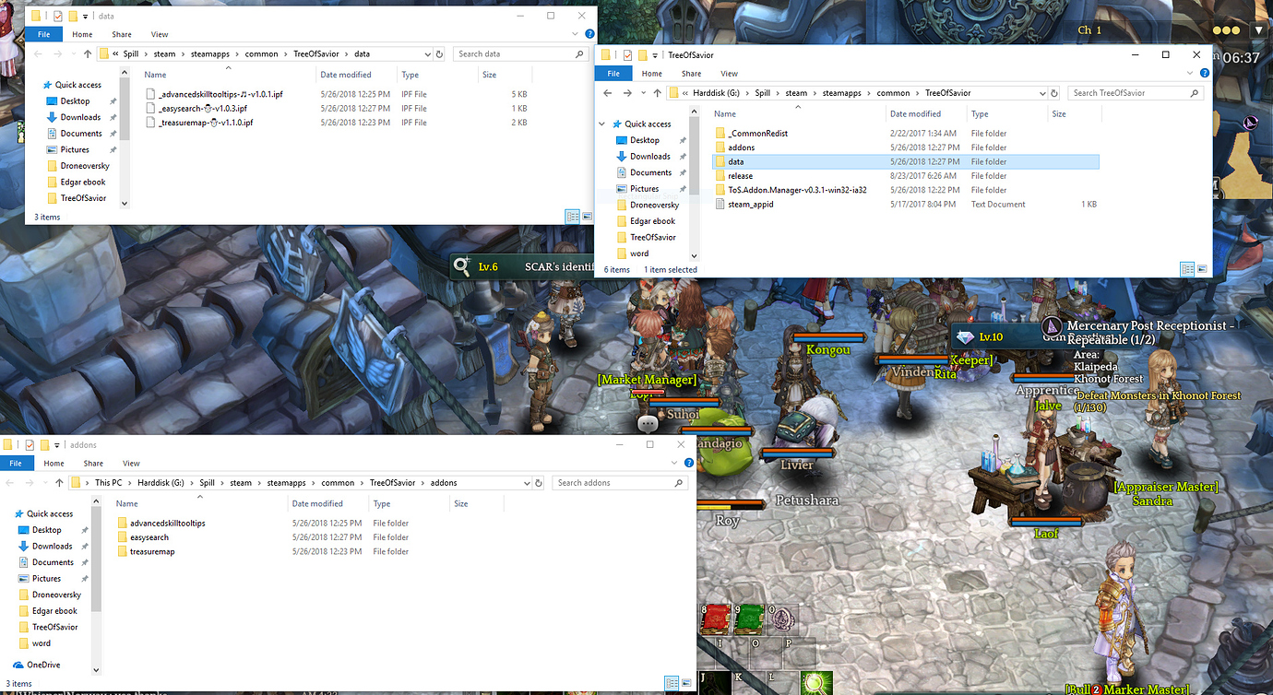Click the Properties checkmark icon in TreeOfSavior title bar
Viewport: 1273px width, 695px height.
[x=627, y=55]
